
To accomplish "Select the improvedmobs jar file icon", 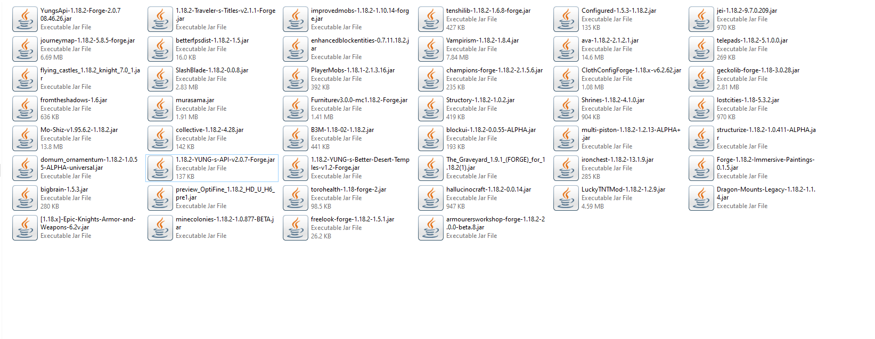I will point(295,19).
